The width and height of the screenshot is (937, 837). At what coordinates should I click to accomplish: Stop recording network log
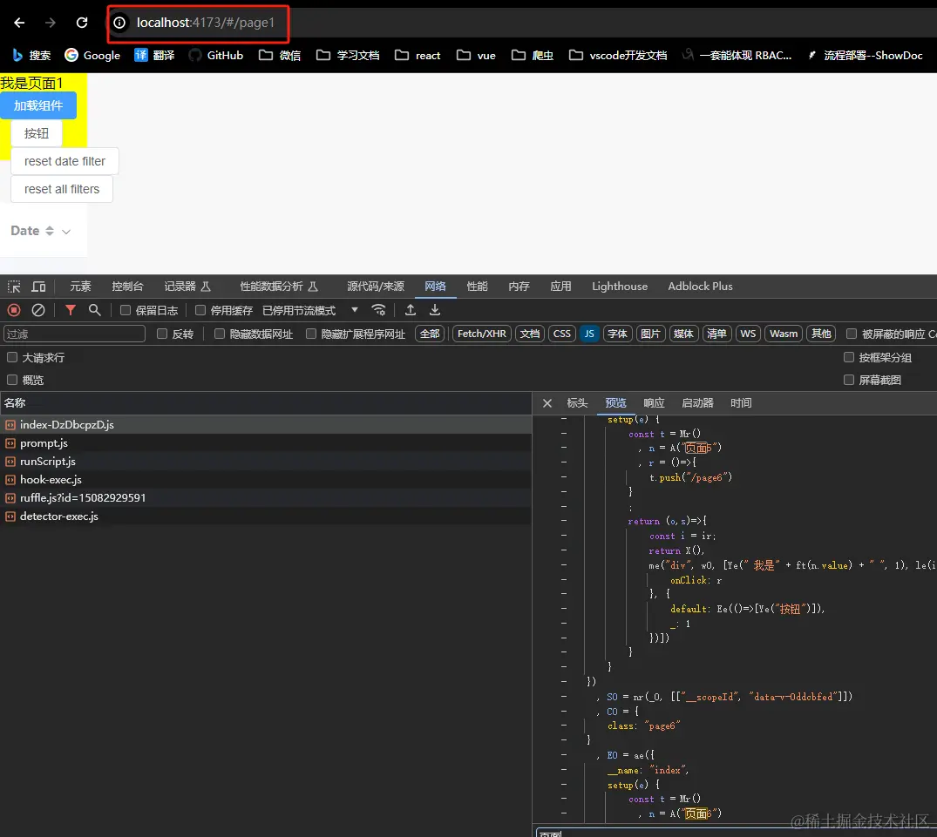click(x=14, y=310)
